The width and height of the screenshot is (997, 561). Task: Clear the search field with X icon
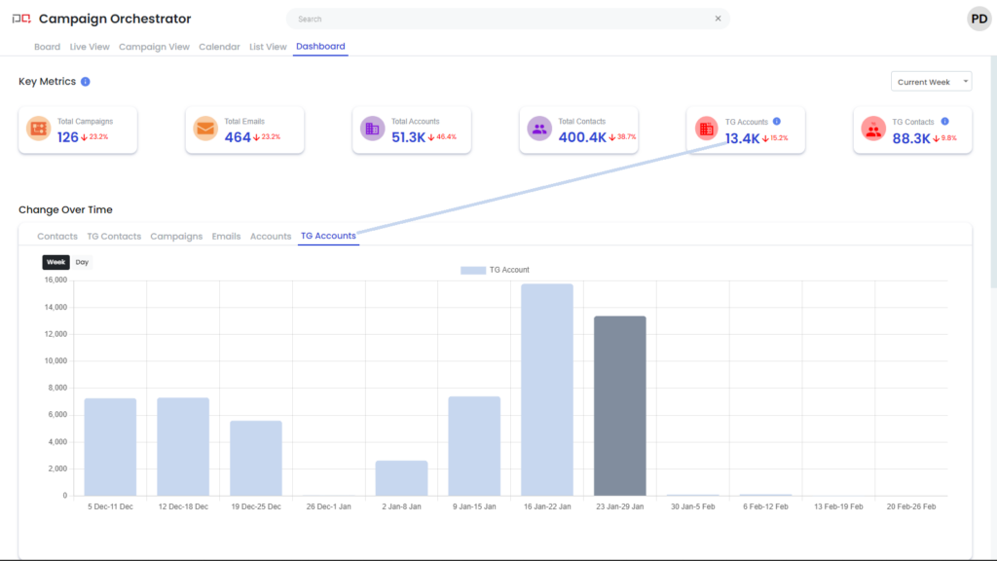coord(719,19)
